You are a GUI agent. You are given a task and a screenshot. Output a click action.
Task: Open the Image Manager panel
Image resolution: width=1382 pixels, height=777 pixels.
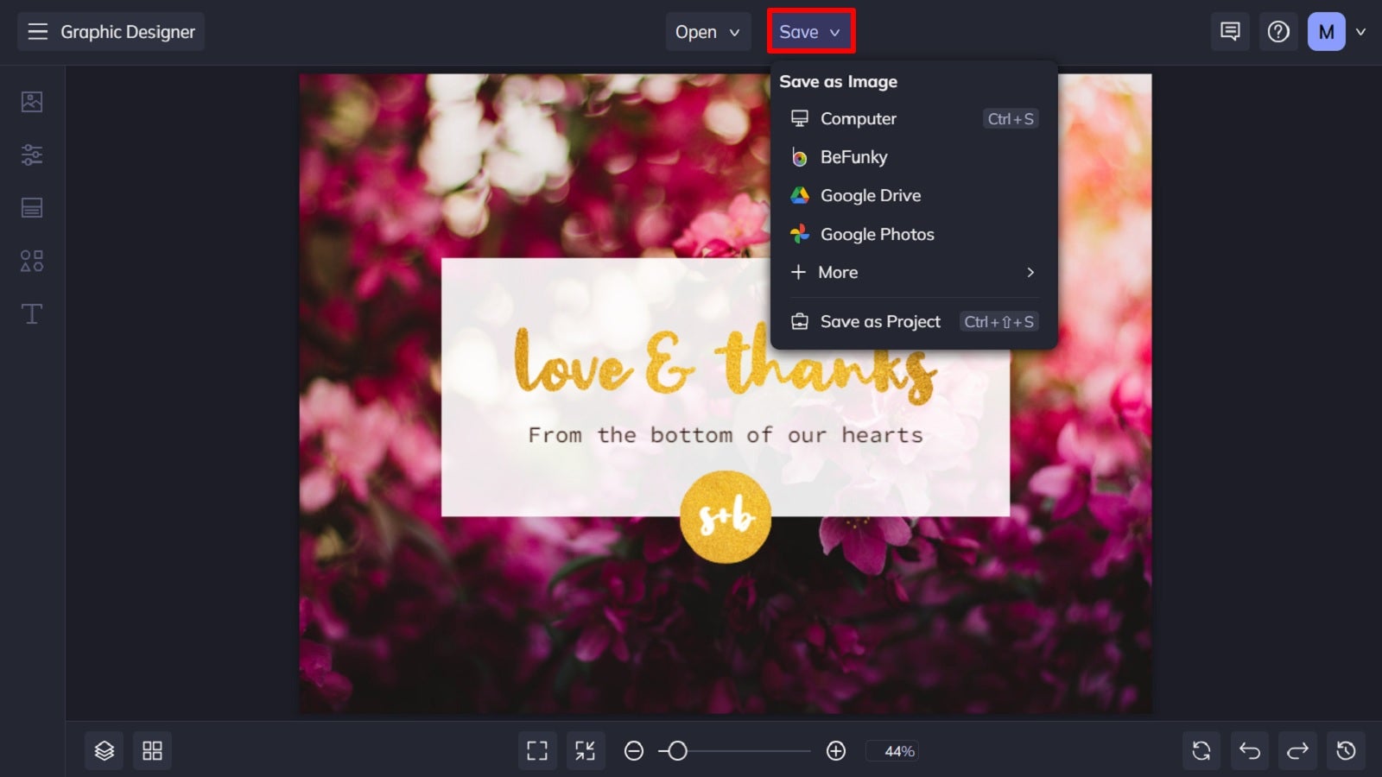coord(31,100)
